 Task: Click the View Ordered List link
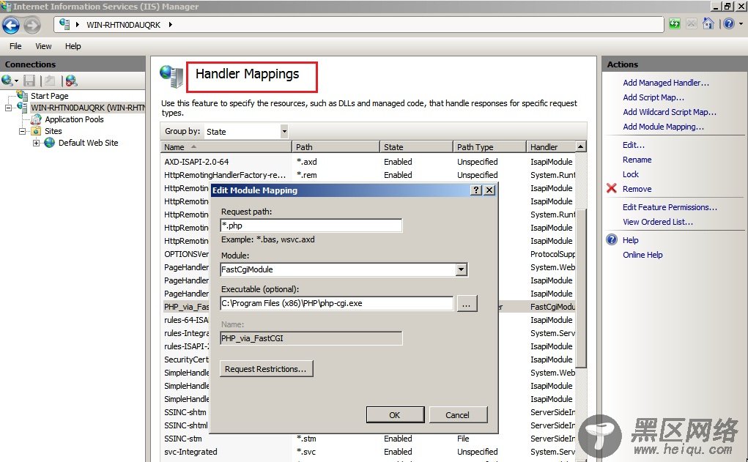(x=657, y=222)
